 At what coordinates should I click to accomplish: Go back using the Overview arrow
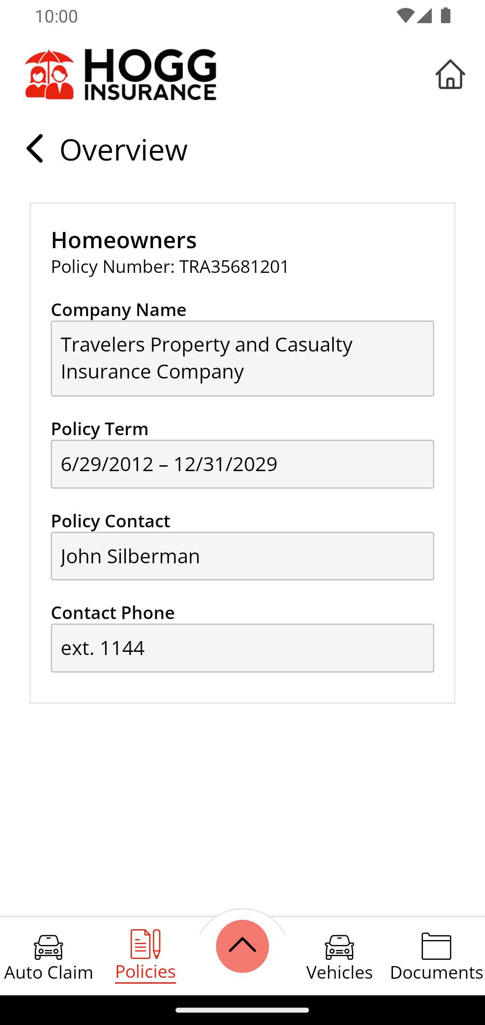pyautogui.click(x=35, y=149)
